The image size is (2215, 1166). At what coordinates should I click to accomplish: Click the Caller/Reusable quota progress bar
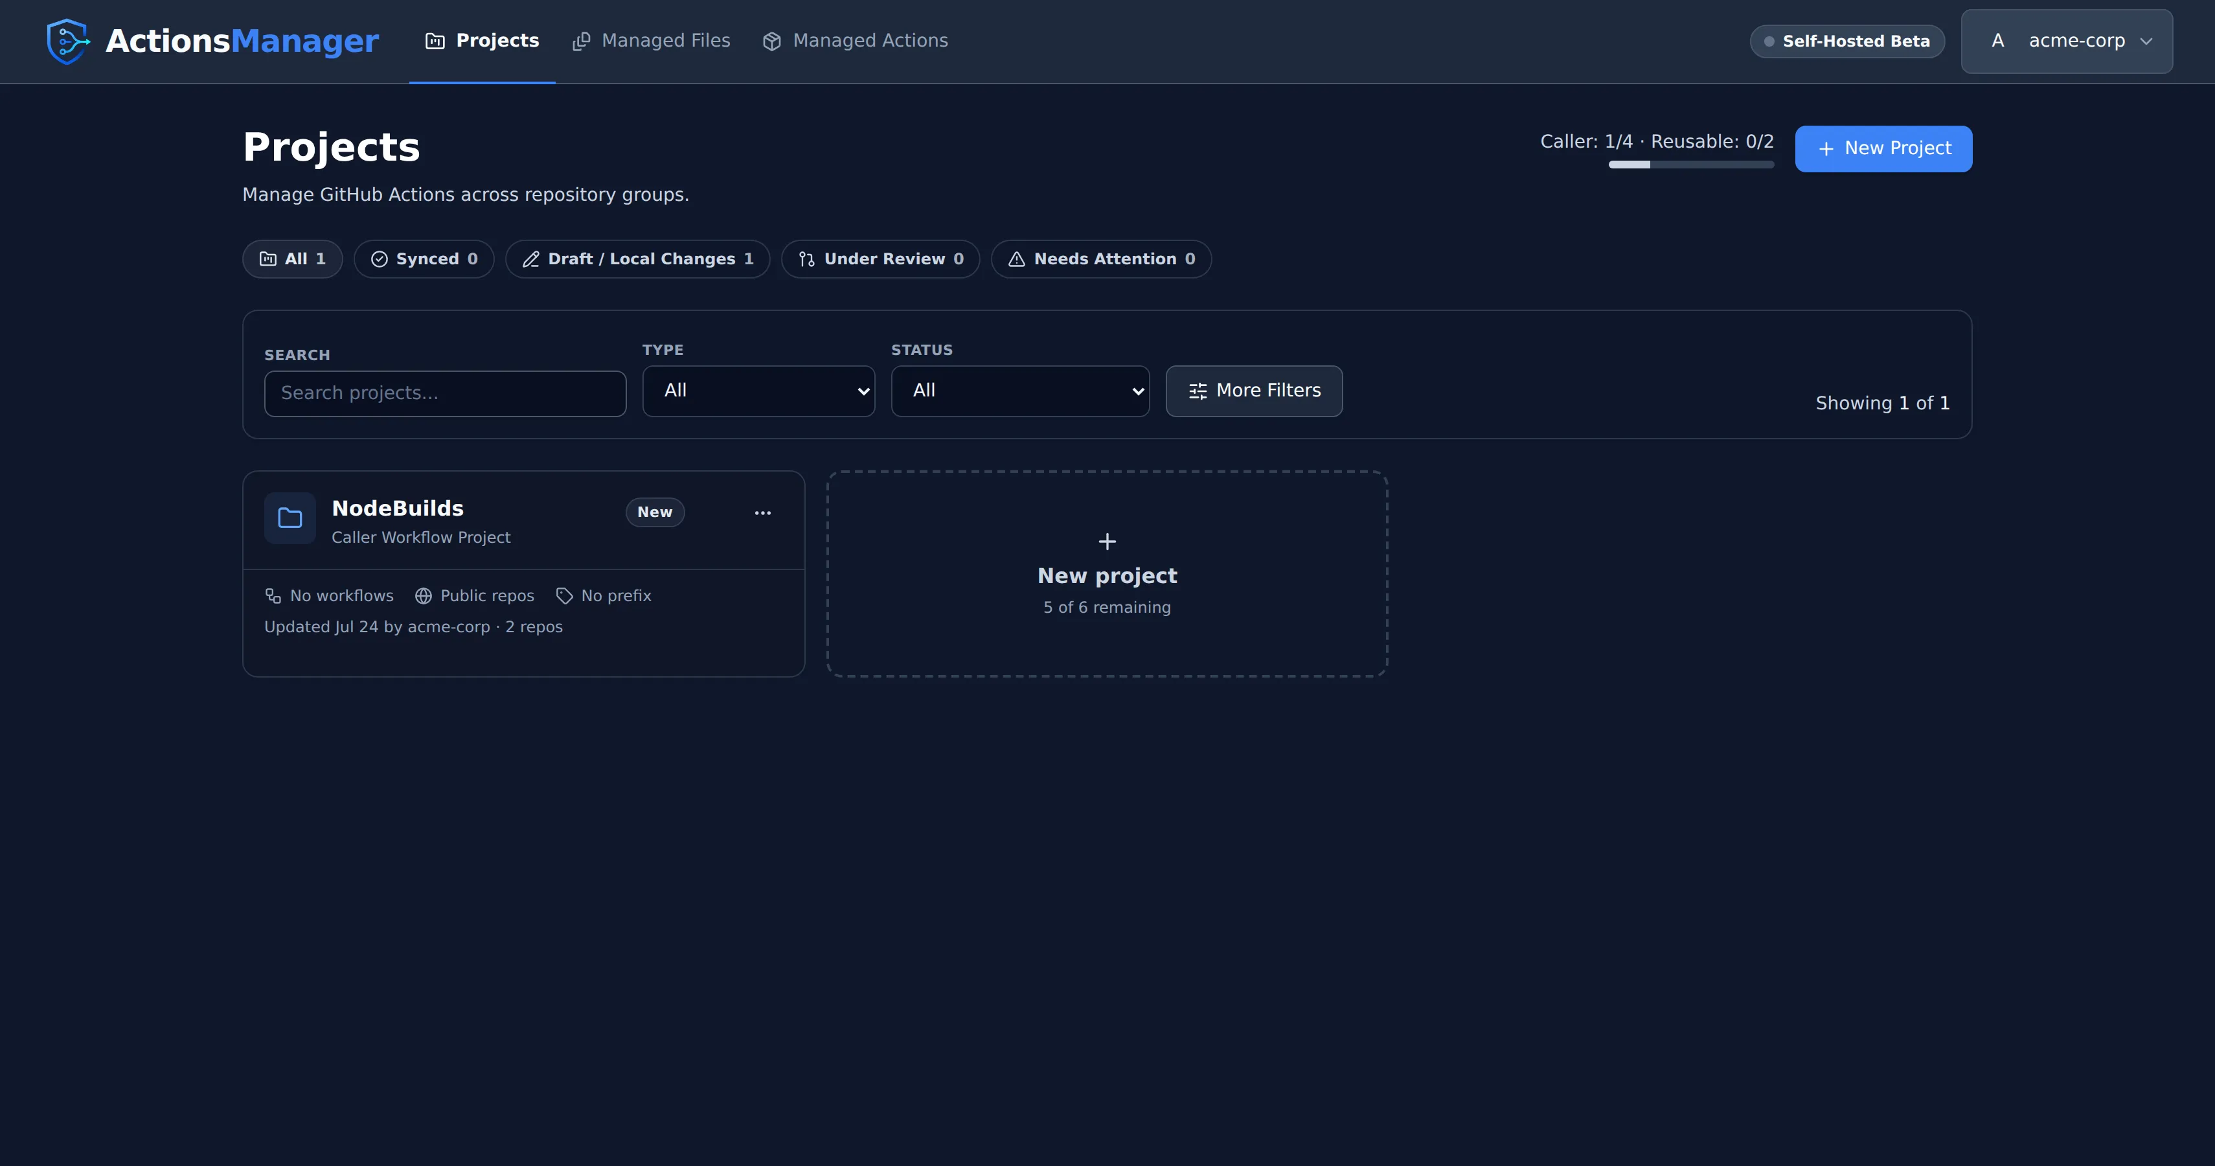[x=1690, y=165]
